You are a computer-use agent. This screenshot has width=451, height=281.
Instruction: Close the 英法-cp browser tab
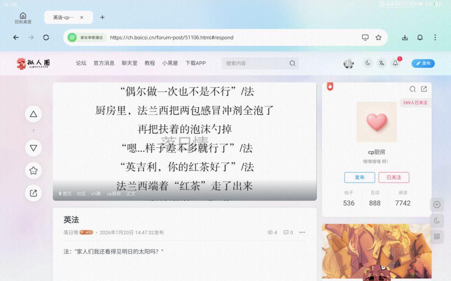click(x=81, y=18)
